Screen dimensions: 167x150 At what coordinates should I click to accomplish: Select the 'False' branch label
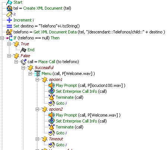[x=25, y=56]
